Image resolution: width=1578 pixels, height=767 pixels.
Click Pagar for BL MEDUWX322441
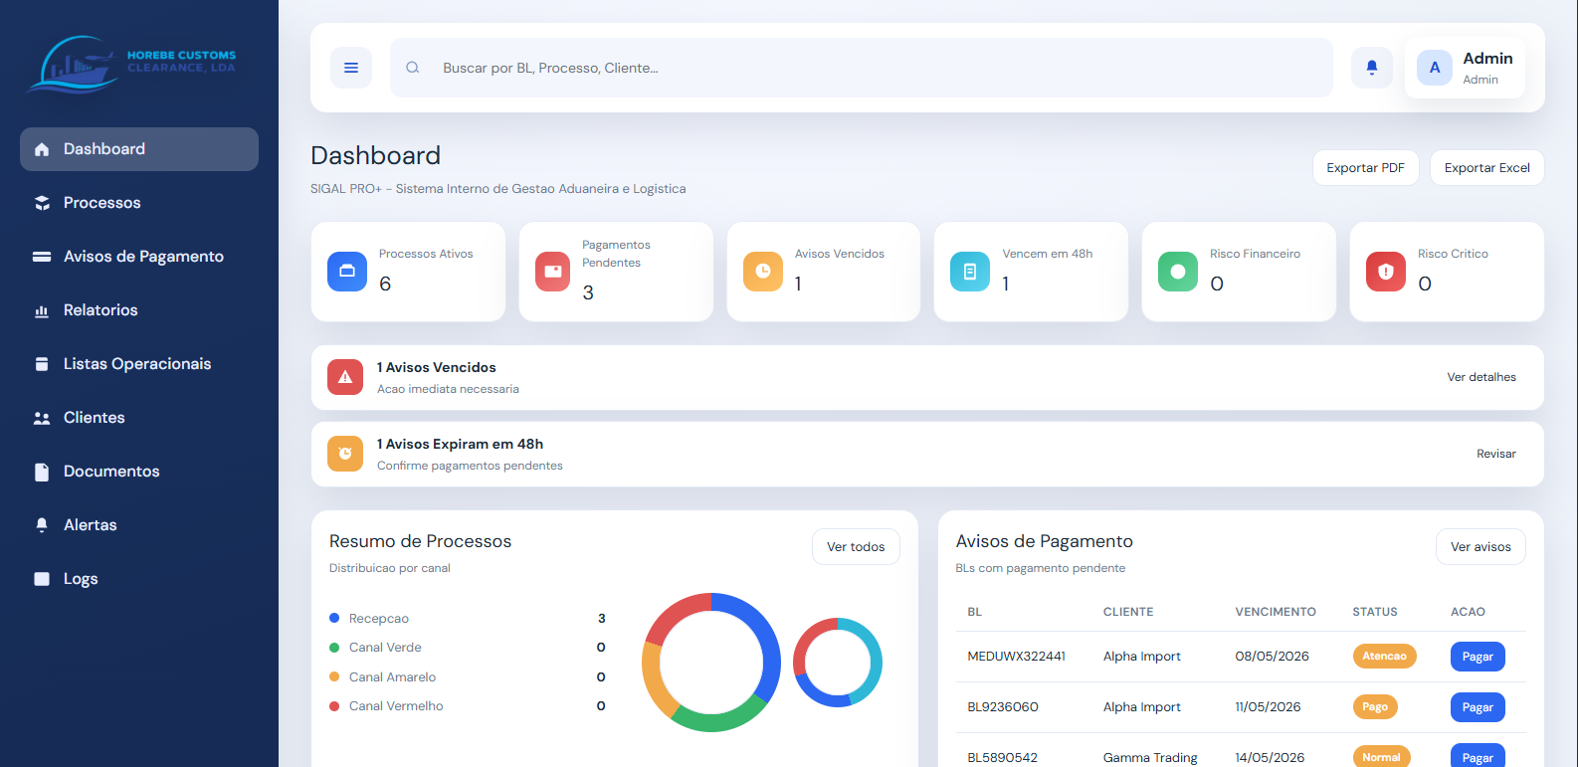point(1478,657)
